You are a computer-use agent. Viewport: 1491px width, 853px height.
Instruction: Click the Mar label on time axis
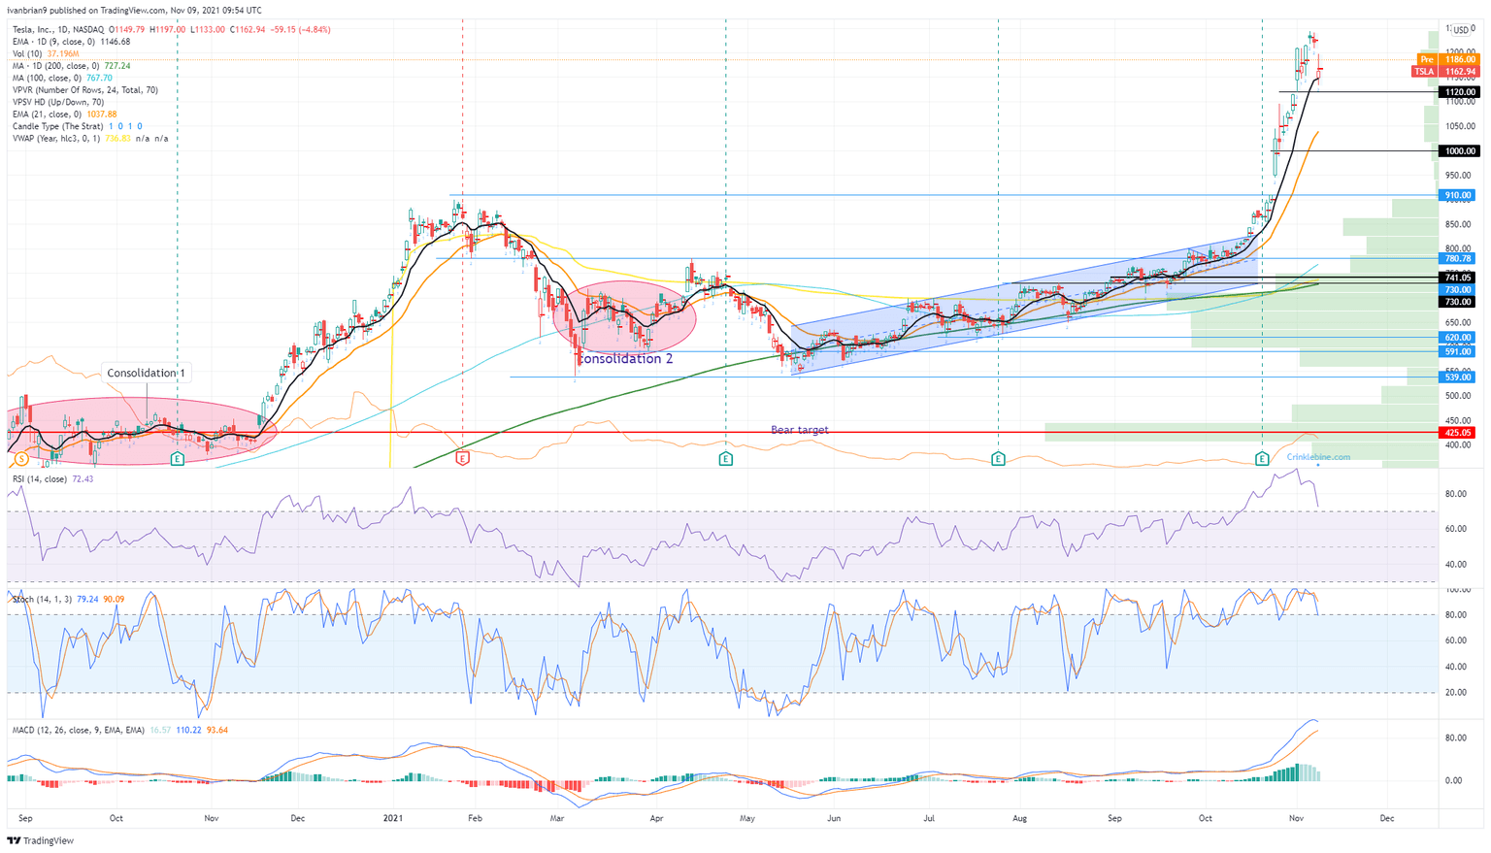[557, 818]
